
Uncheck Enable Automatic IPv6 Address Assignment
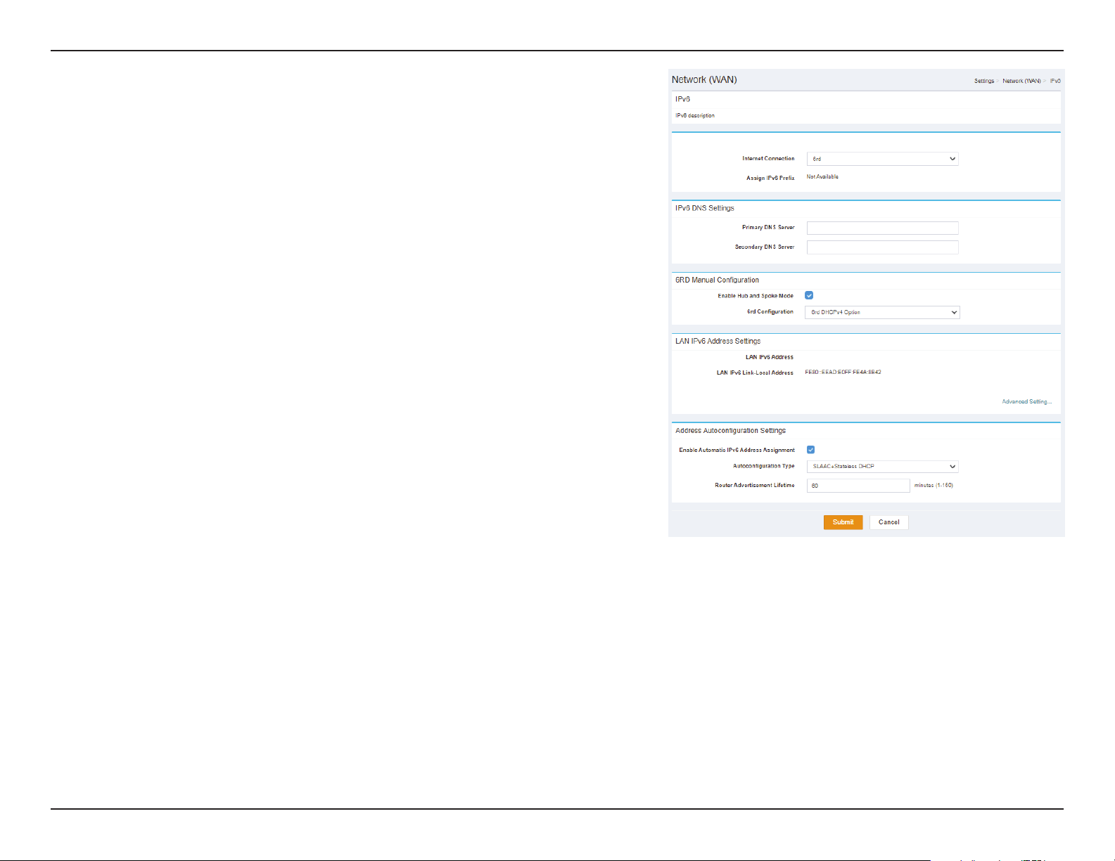tap(810, 450)
